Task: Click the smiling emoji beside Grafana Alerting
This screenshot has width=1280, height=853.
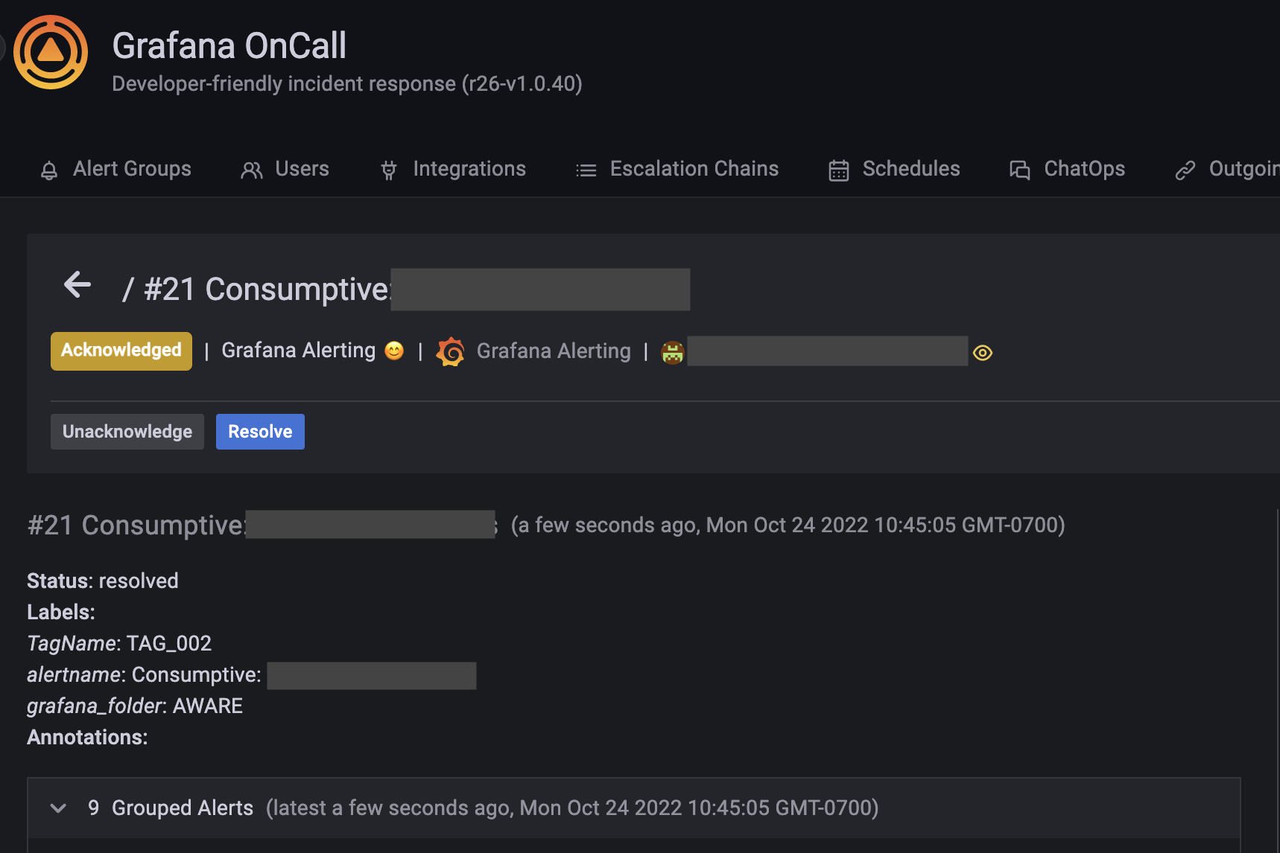Action: pyautogui.click(x=394, y=350)
